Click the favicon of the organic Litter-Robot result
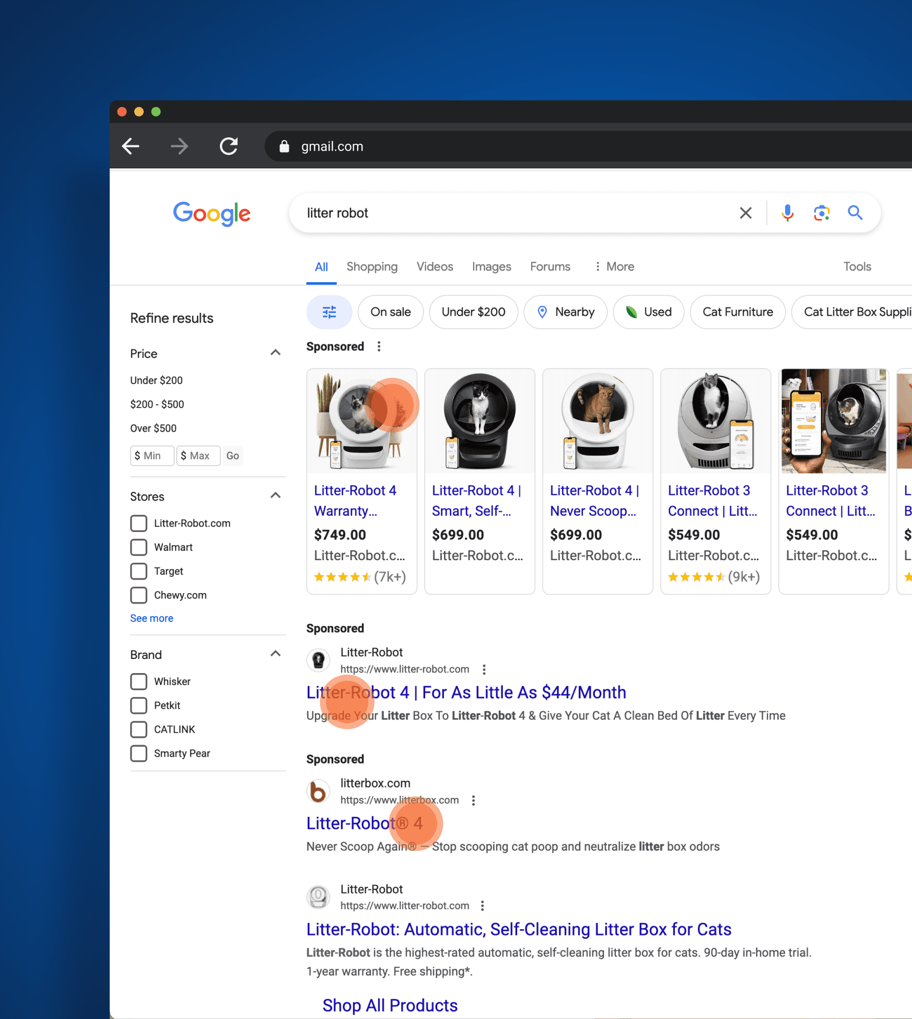The image size is (912, 1019). [318, 897]
